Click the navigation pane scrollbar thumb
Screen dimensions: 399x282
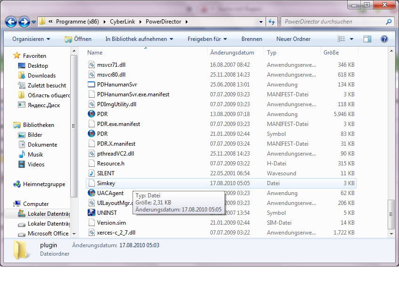coord(74,126)
